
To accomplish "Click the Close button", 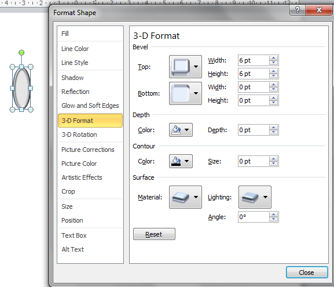I will pos(307,273).
